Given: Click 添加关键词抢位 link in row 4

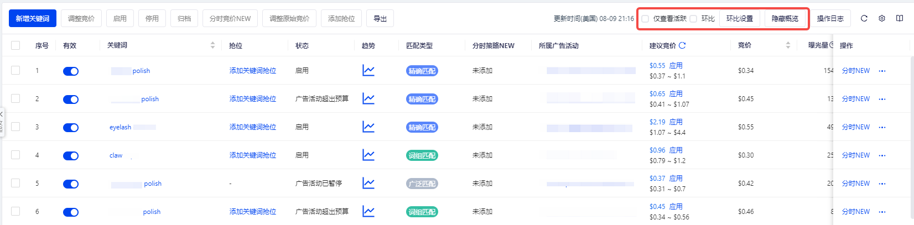Looking at the screenshot, I should (253, 155).
